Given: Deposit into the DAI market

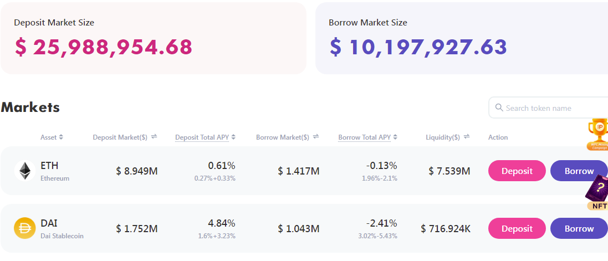Looking at the screenshot, I should [x=517, y=228].
